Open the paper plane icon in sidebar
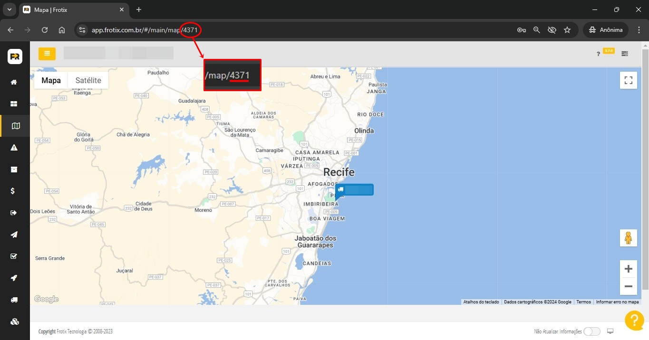Screen dimensions: 649x340 tap(14, 235)
